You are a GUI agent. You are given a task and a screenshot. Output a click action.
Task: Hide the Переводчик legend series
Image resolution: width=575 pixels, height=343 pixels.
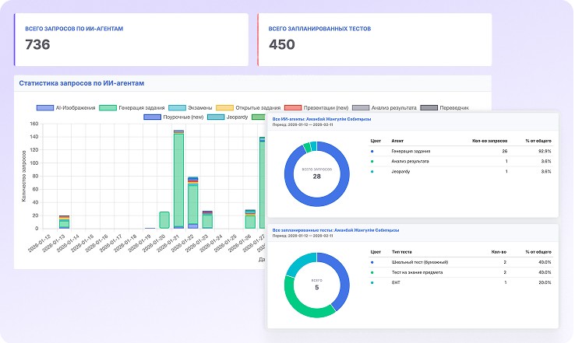click(444, 107)
